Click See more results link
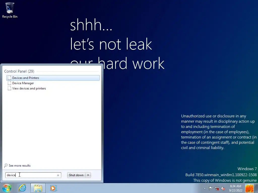This screenshot has height=193, width=258. 20,165
